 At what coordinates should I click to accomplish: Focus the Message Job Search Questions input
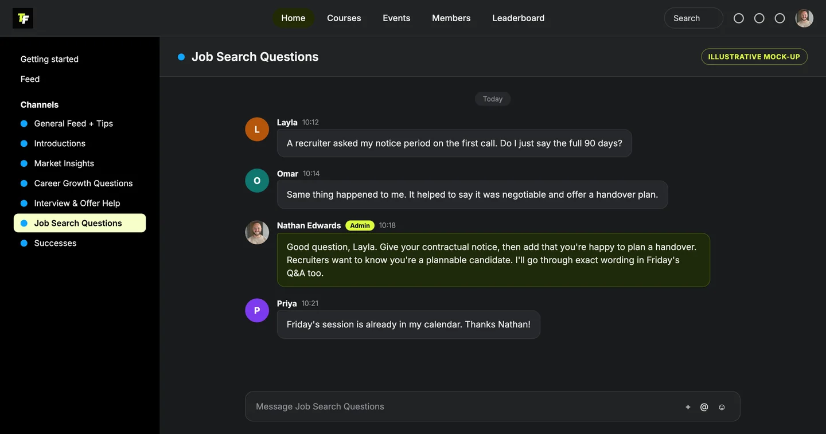point(492,406)
